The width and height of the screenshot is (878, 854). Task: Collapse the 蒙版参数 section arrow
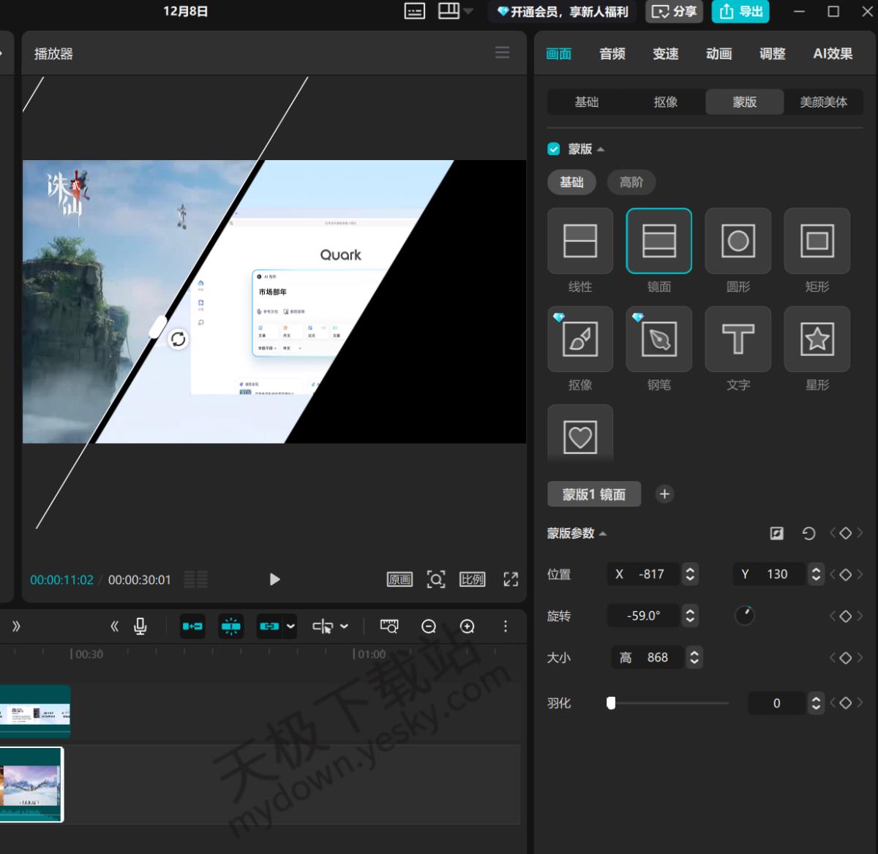click(603, 534)
